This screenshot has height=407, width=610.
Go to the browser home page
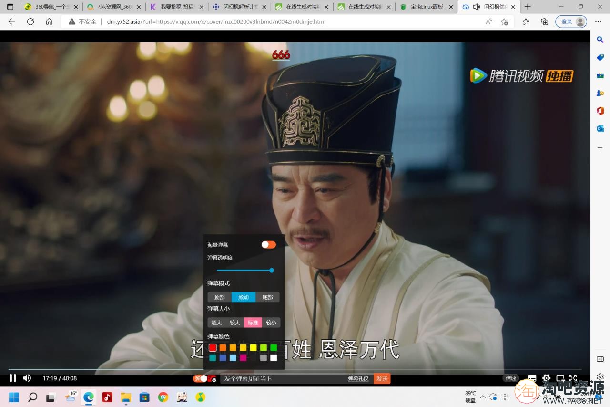pyautogui.click(x=49, y=21)
